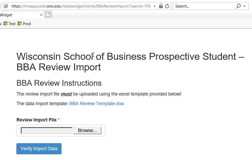Click the BBA Review Import page heading
This screenshot has height=160, width=252.
[x=130, y=62]
